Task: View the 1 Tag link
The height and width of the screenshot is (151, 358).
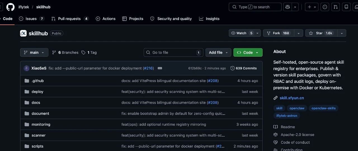Action: pyautogui.click(x=89, y=52)
